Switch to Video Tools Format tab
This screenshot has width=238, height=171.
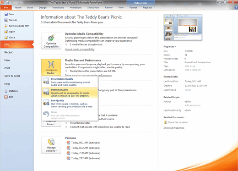tap(133, 7)
